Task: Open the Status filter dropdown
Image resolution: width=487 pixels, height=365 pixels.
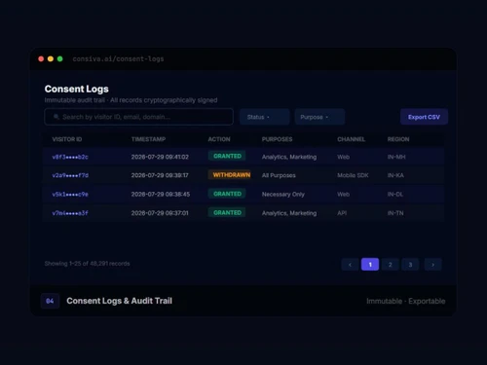Action: click(264, 117)
